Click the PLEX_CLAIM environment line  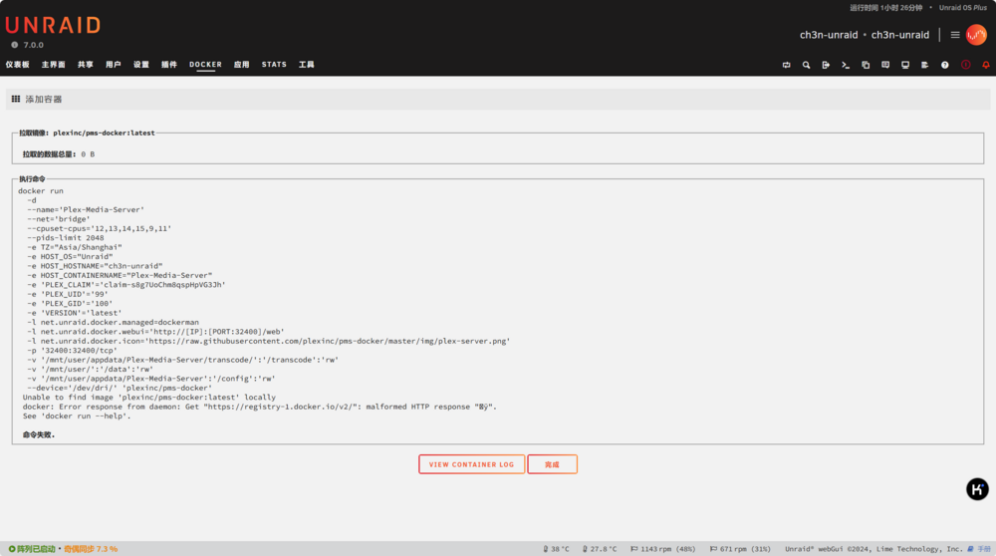(x=125, y=285)
